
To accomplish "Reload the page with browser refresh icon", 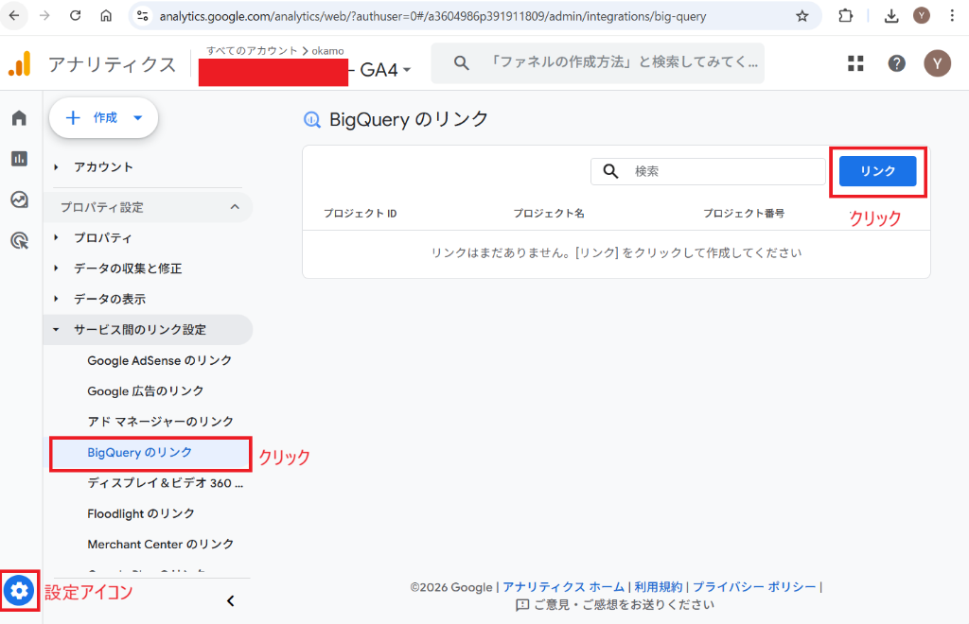I will [x=76, y=16].
